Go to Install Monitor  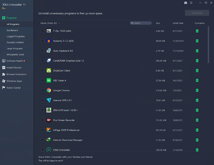click(12, 68)
